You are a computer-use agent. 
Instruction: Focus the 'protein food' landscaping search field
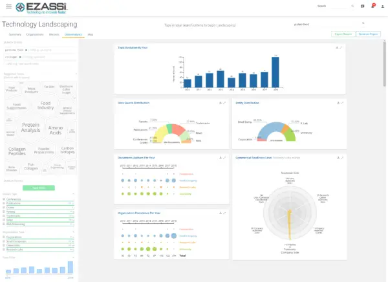coord(327,25)
